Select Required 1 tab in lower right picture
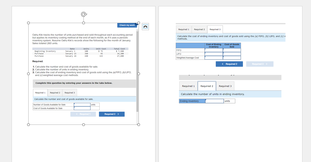 pos(188,86)
